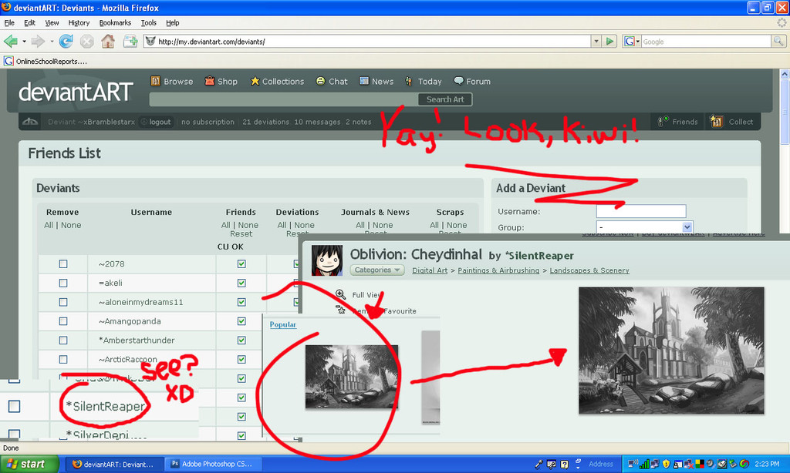Click the green wireless signal bars tray icon
The image size is (790, 473).
click(x=644, y=464)
